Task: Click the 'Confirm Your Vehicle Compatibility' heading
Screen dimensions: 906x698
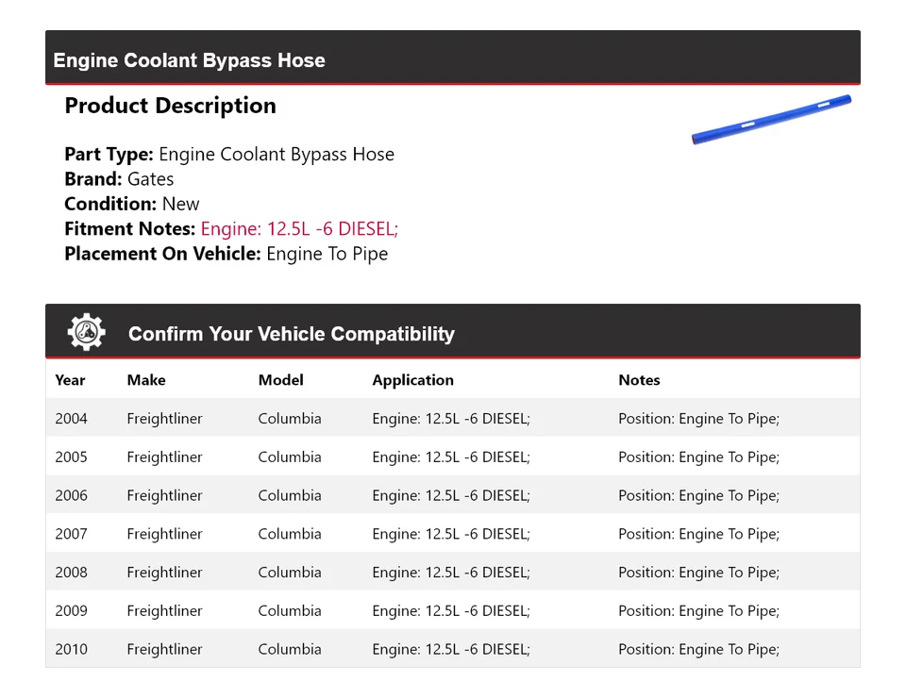Action: pyautogui.click(x=292, y=334)
